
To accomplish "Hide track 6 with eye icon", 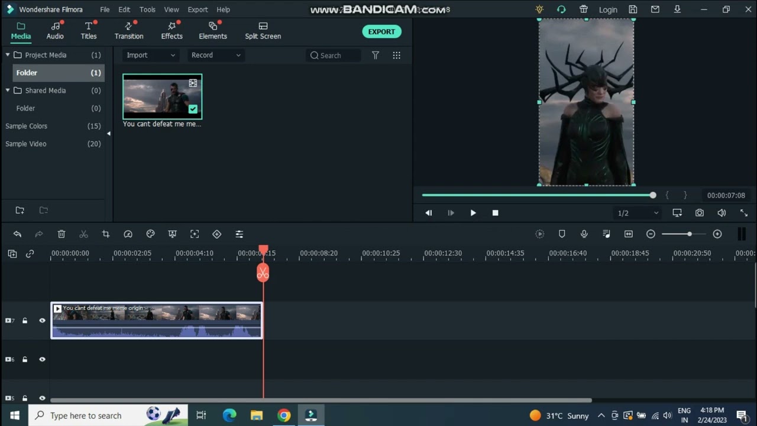I will point(42,359).
